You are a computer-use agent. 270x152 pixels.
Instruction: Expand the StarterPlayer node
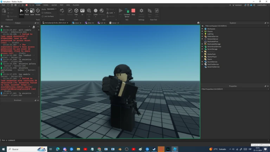202,57
